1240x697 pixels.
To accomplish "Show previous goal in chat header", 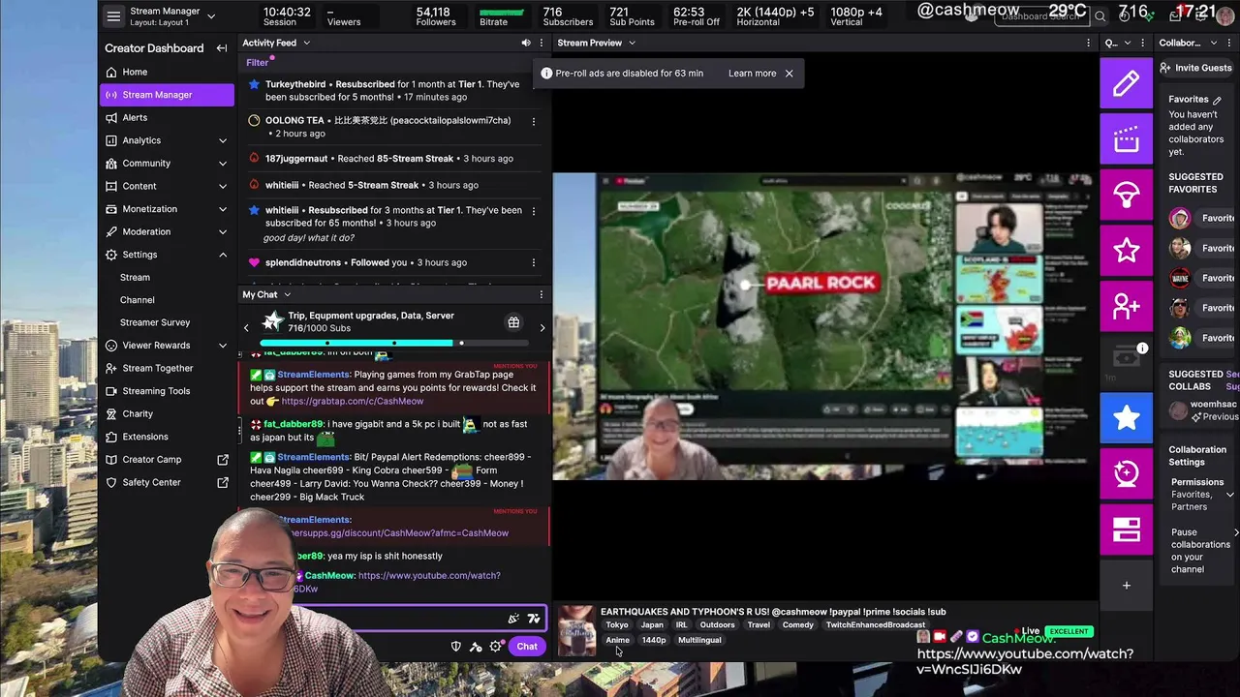I will pos(246,328).
